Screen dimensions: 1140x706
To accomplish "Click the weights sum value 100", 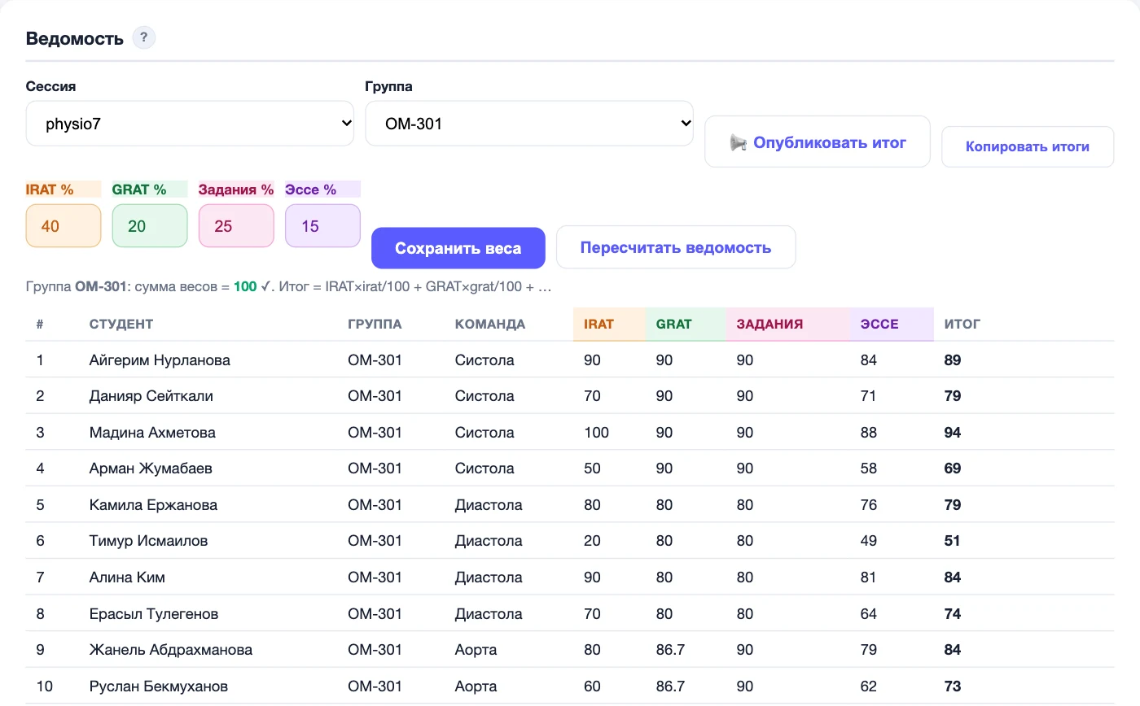I will coord(245,286).
